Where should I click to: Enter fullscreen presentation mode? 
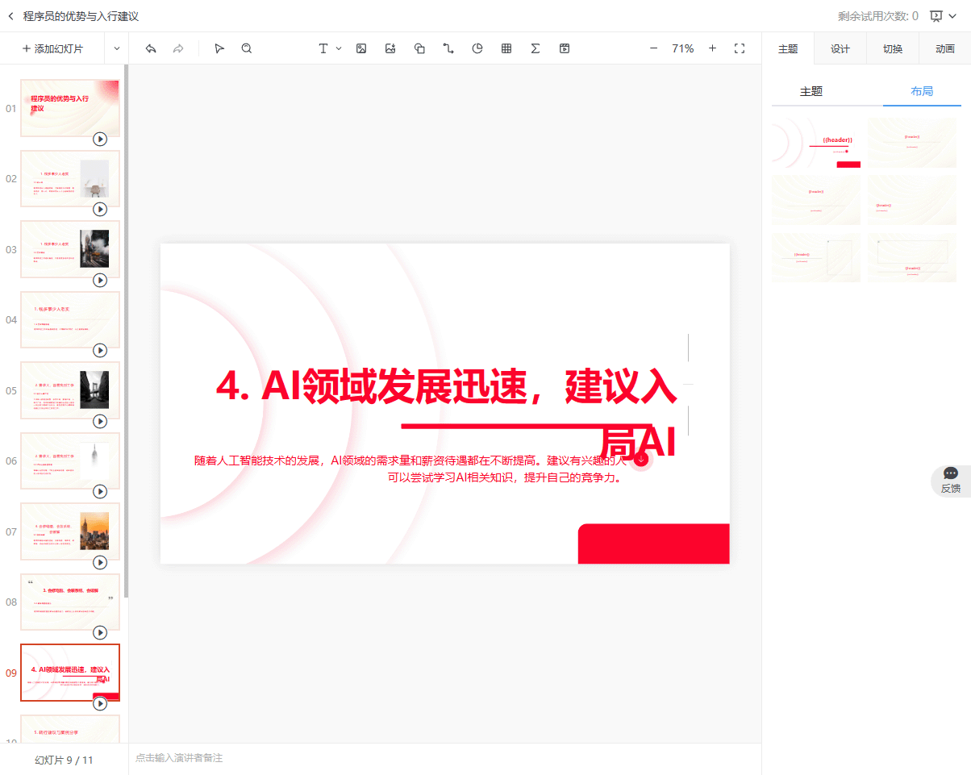tap(740, 48)
